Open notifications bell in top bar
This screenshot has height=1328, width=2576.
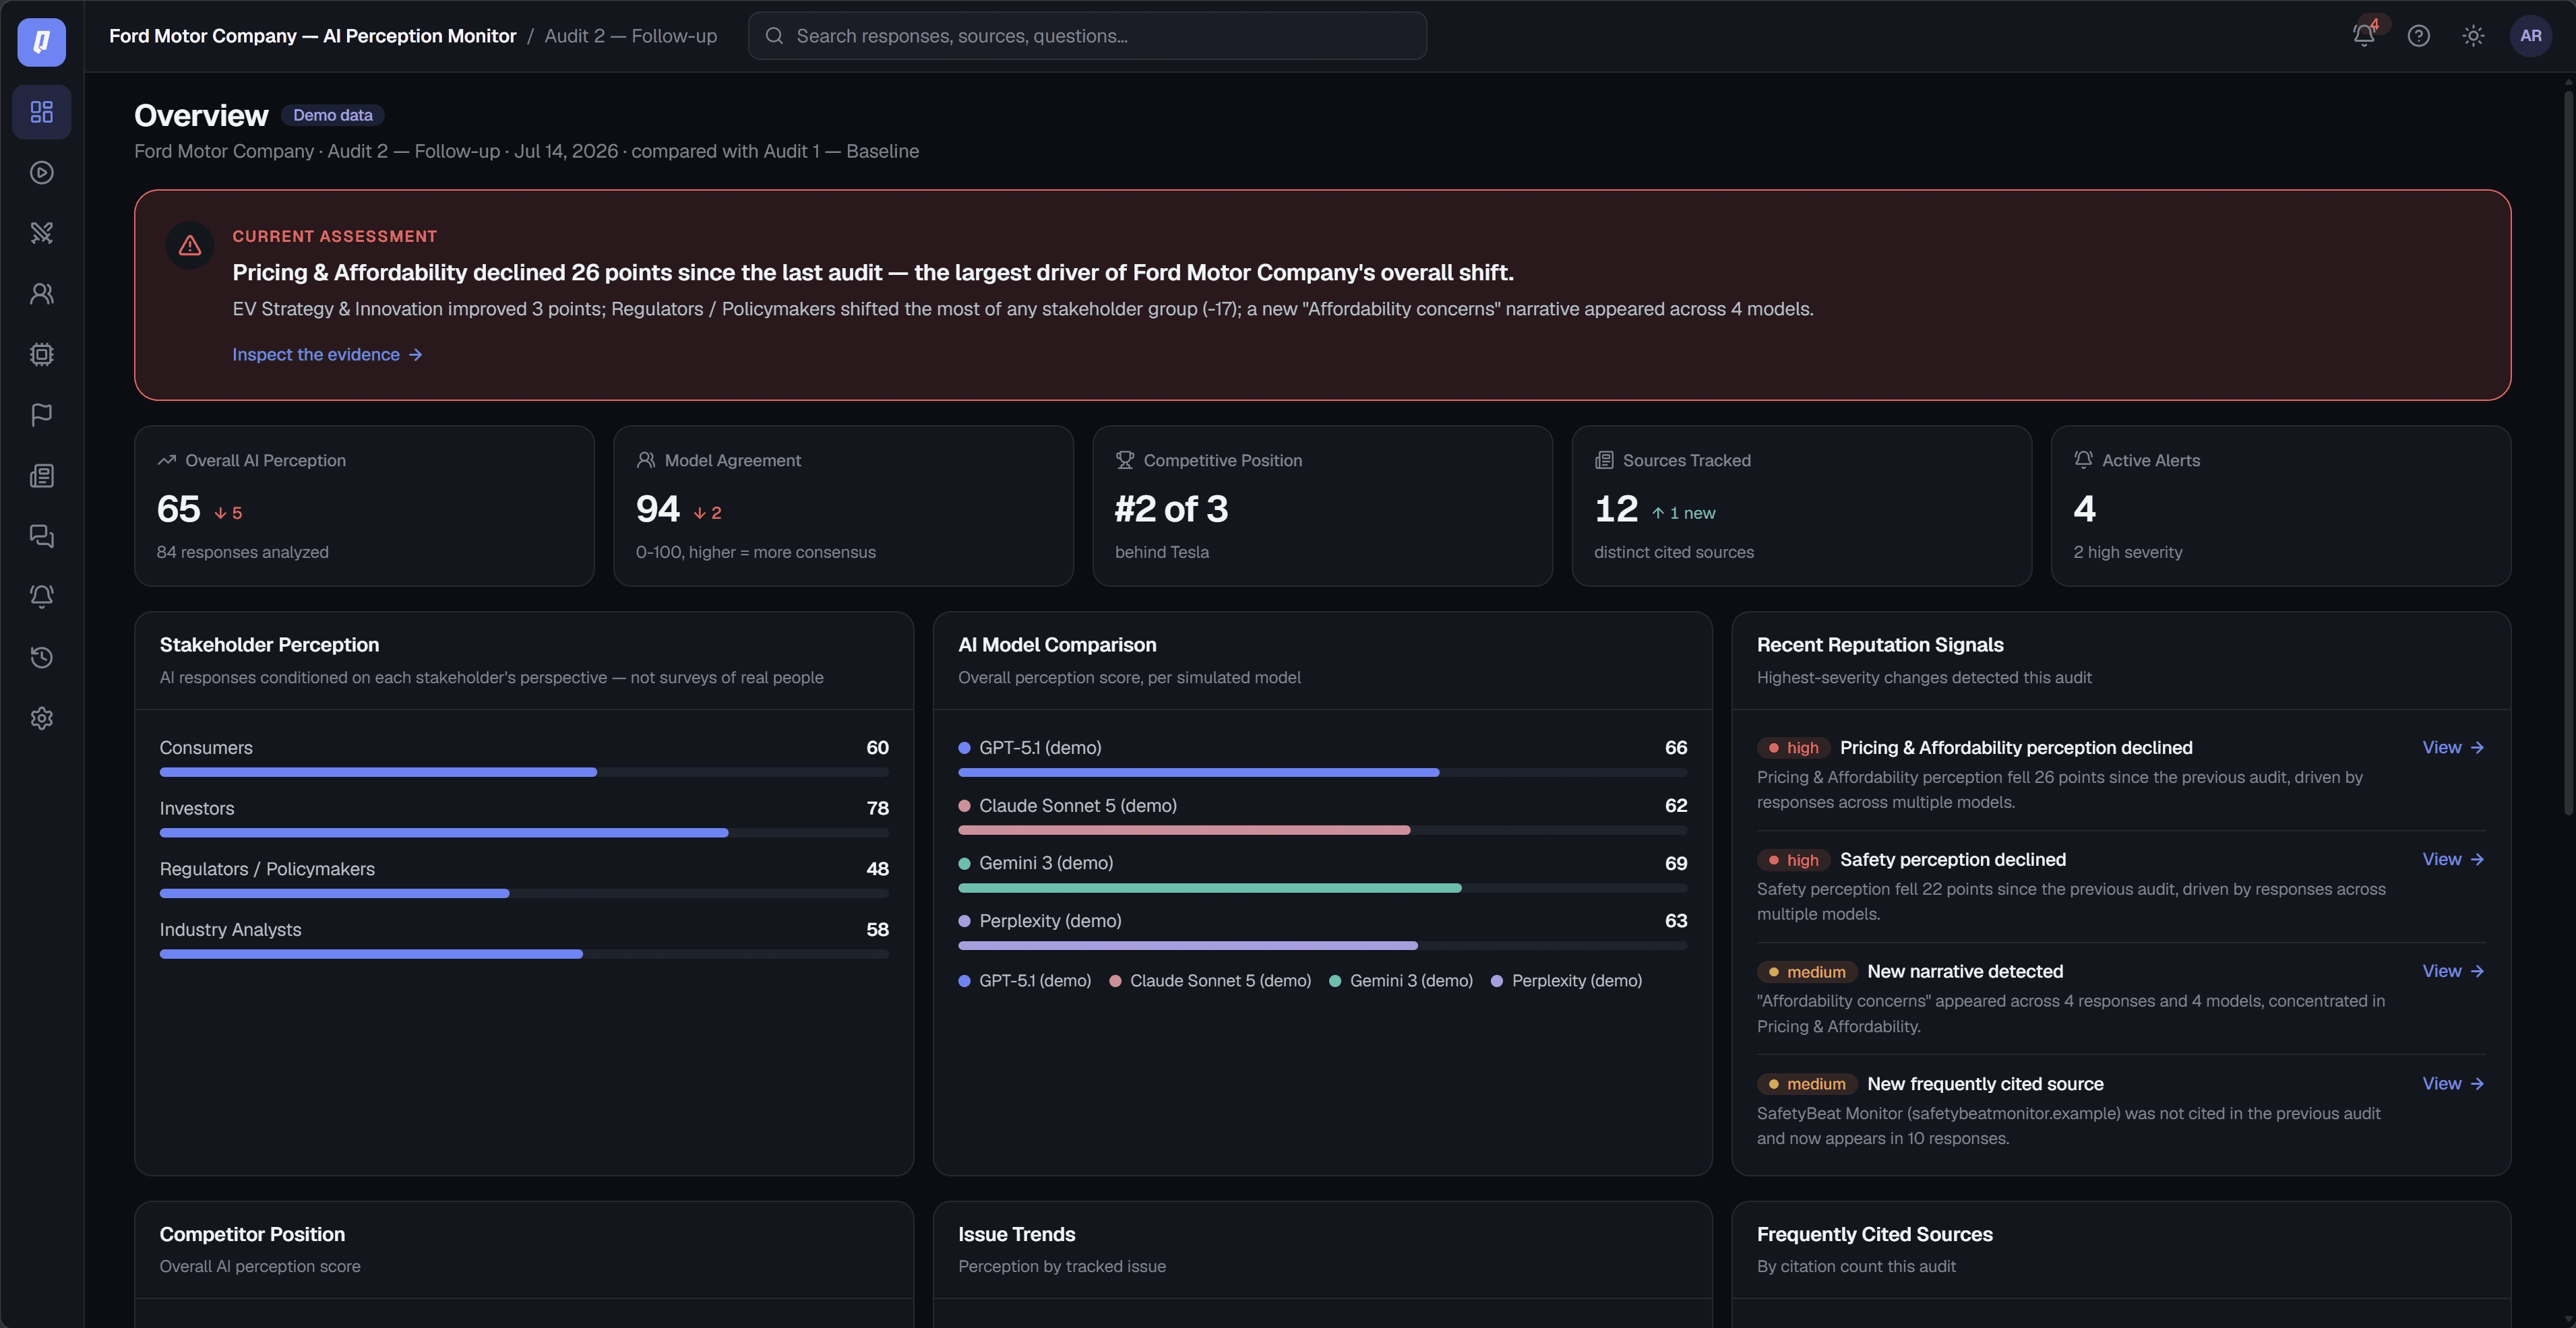coord(2364,36)
